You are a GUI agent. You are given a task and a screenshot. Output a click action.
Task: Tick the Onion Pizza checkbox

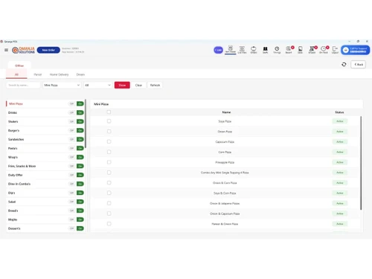[x=109, y=132]
